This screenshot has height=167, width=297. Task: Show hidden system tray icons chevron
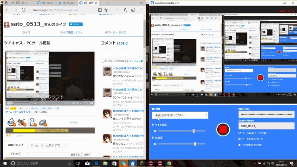tap(255, 163)
